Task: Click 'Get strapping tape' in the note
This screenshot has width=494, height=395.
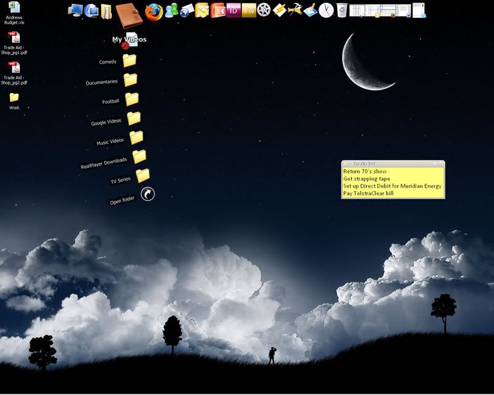Action: tap(366, 178)
